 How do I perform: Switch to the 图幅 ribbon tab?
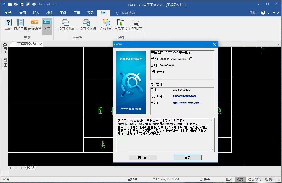click(63, 13)
